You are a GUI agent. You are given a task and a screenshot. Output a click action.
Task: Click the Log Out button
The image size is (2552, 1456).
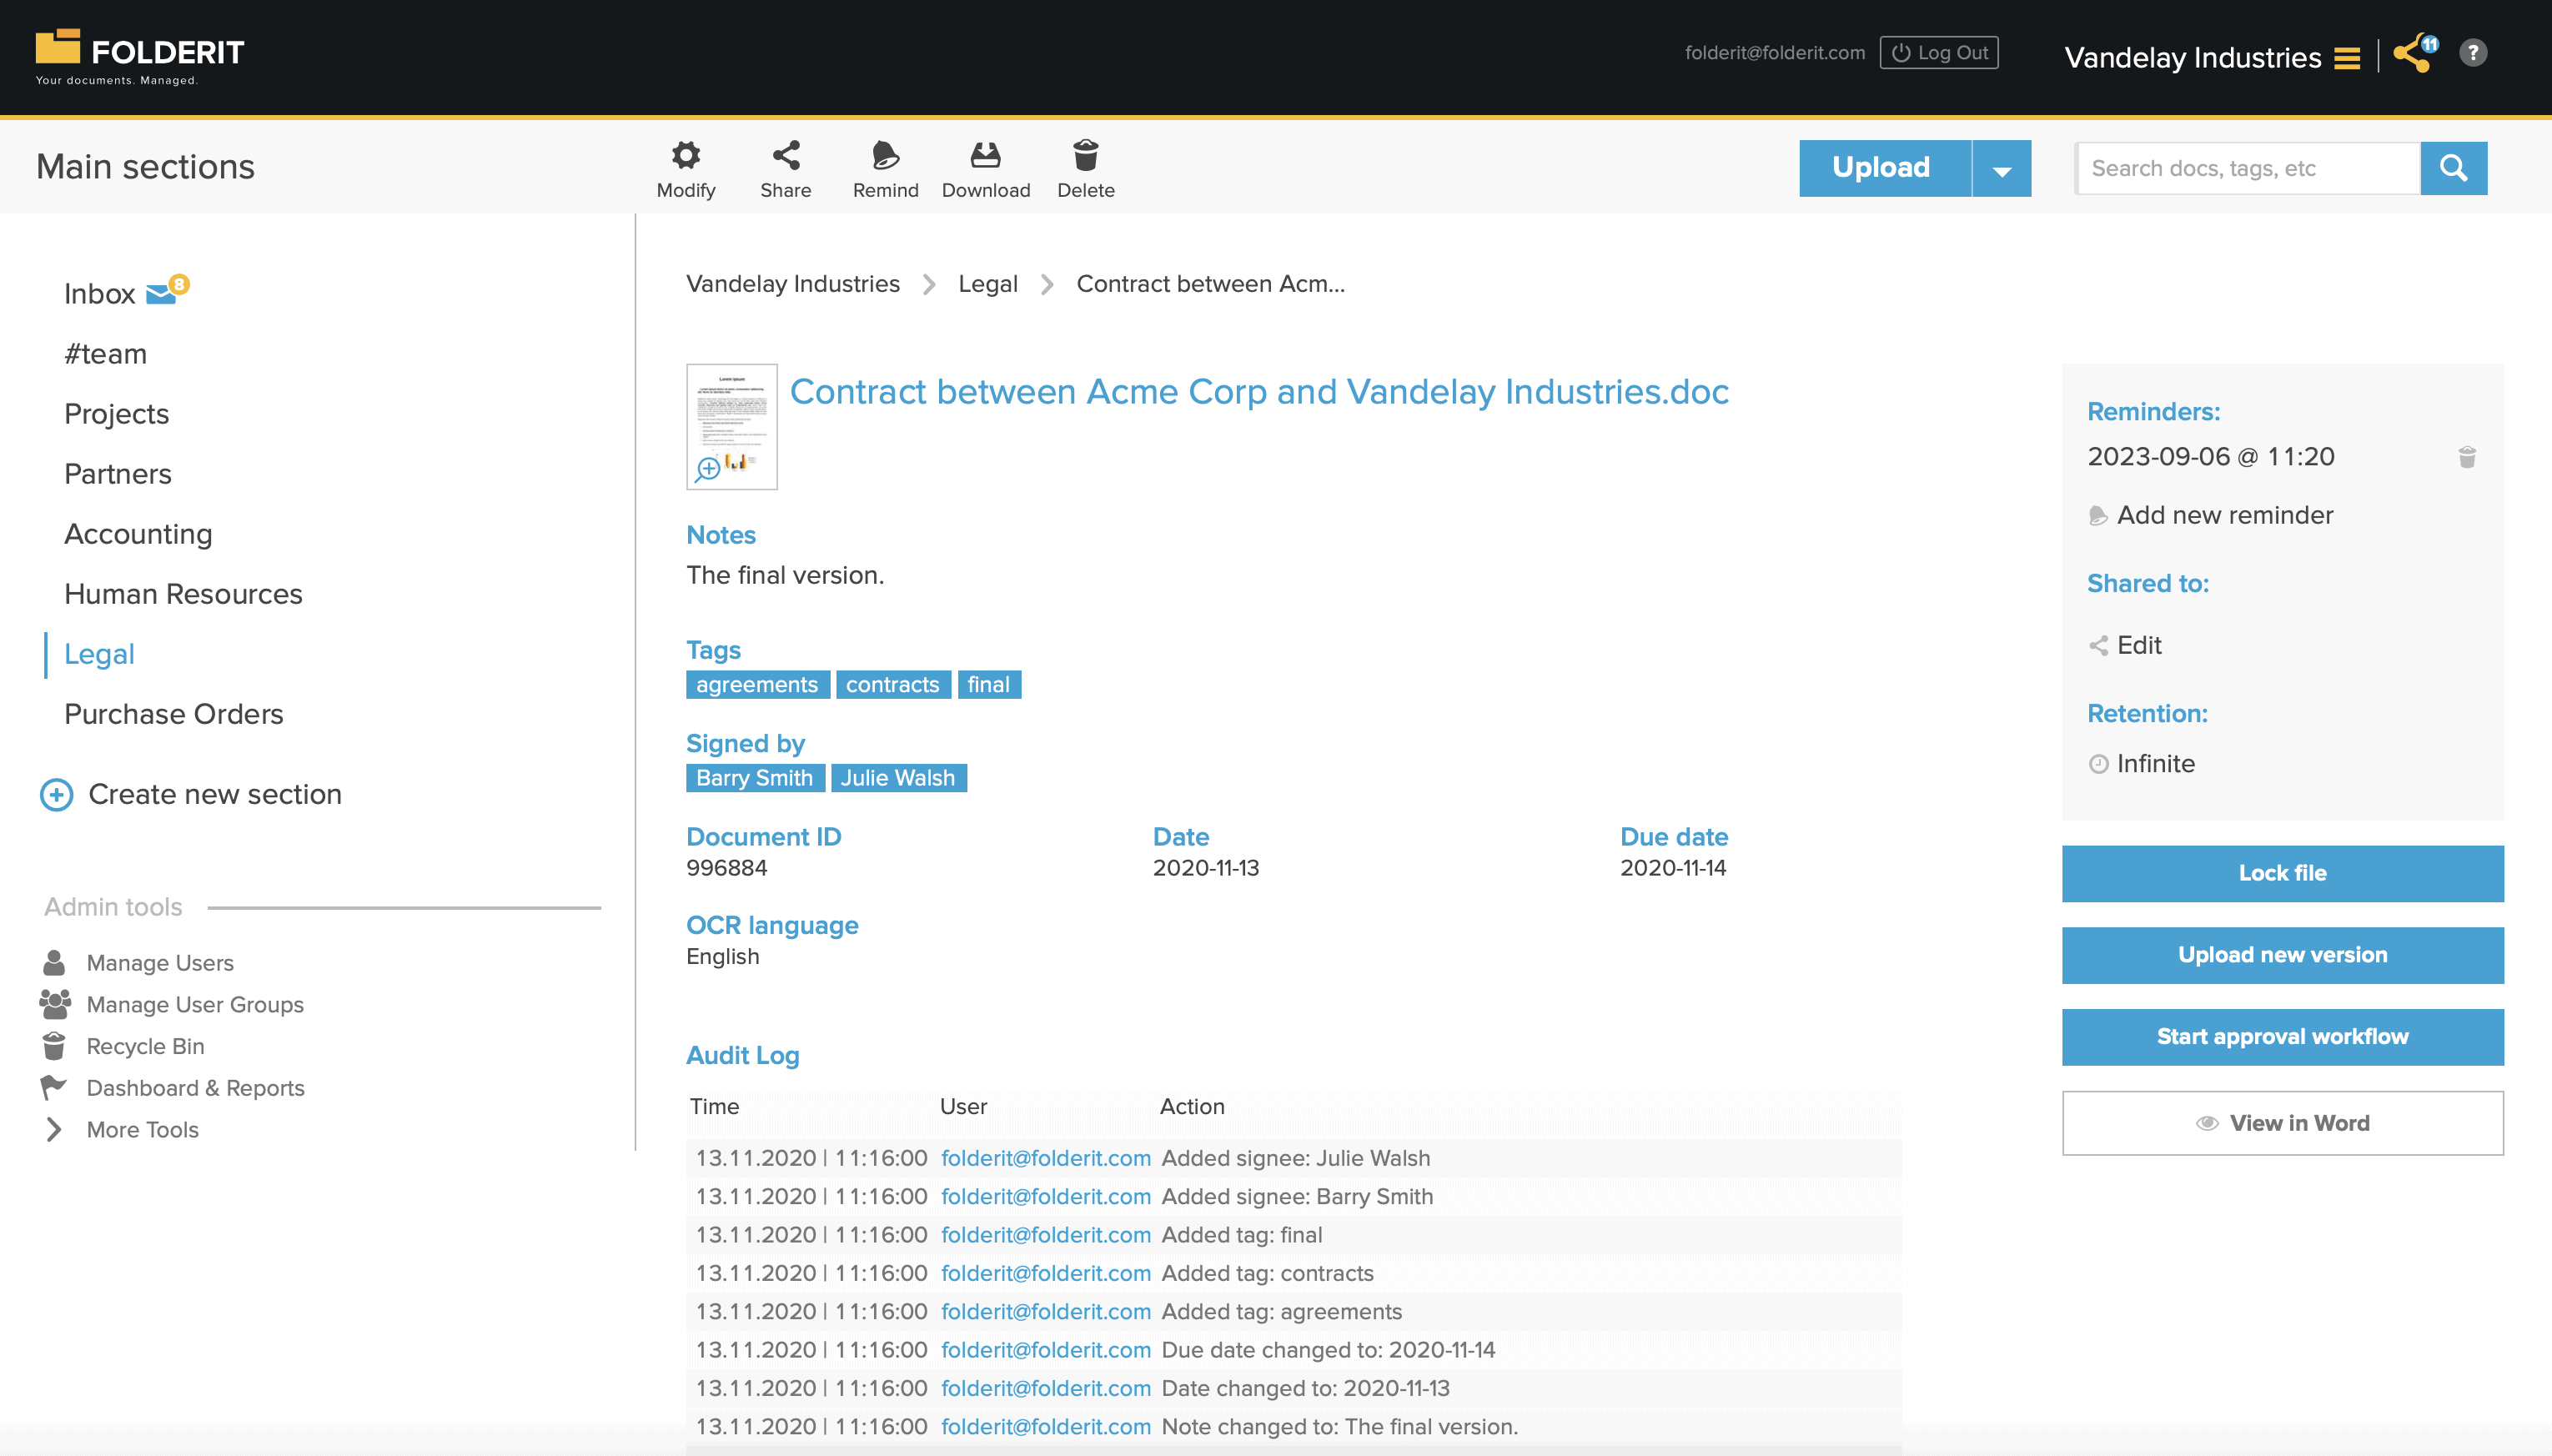tap(1939, 53)
